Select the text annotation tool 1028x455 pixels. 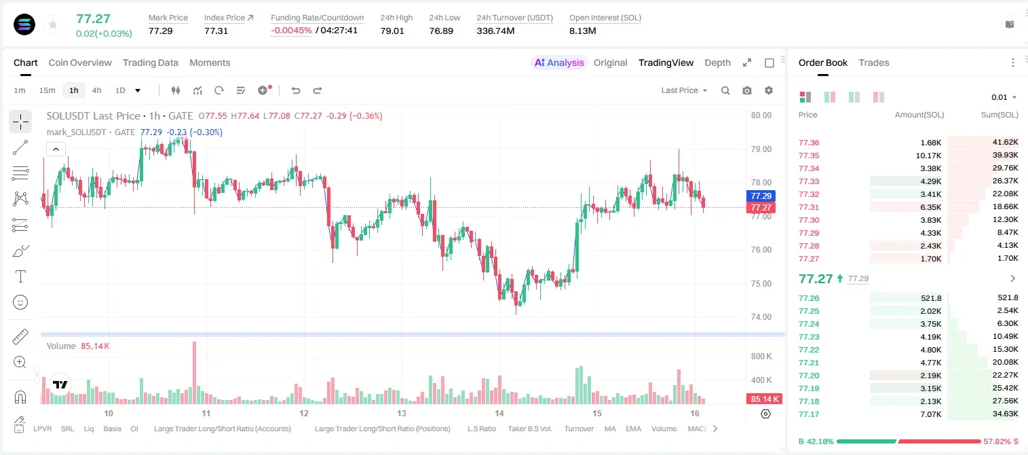[20, 276]
